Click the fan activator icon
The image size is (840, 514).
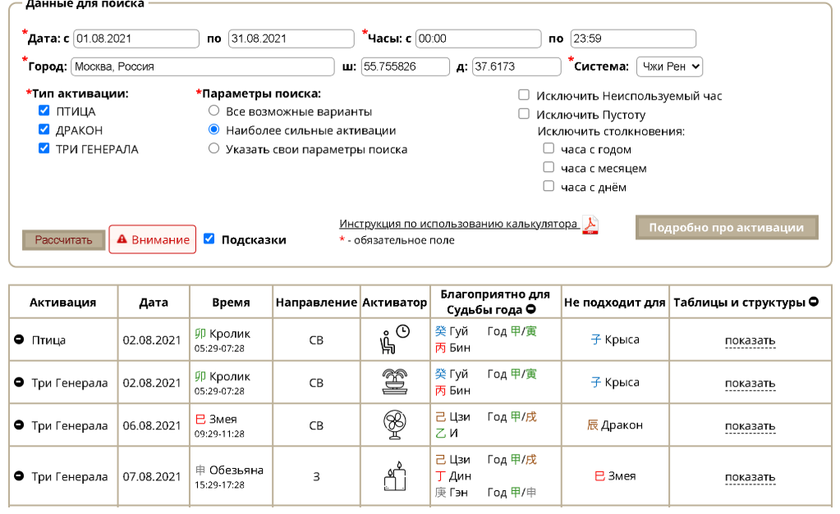click(x=395, y=425)
